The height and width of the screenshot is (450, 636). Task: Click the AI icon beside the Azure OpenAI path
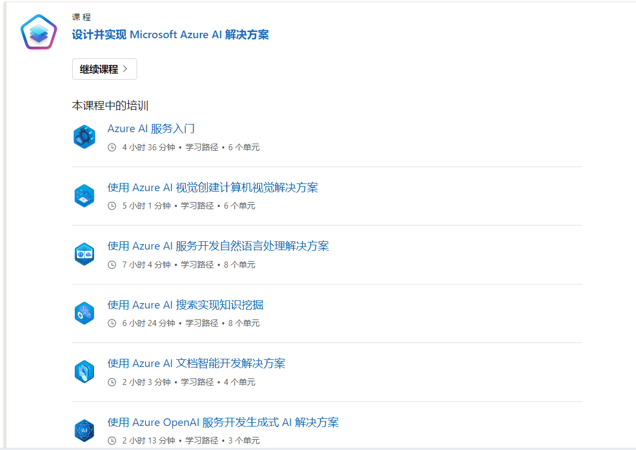[84, 430]
